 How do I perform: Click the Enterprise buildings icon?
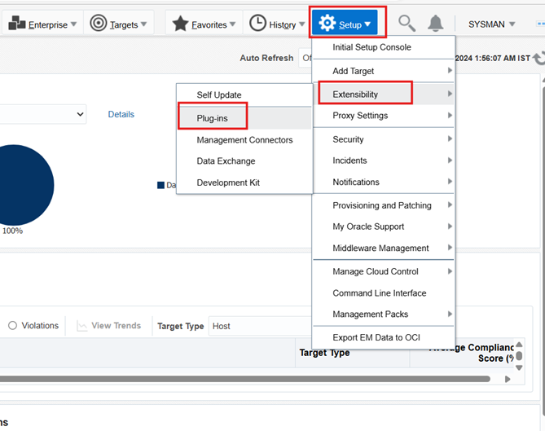tap(17, 24)
